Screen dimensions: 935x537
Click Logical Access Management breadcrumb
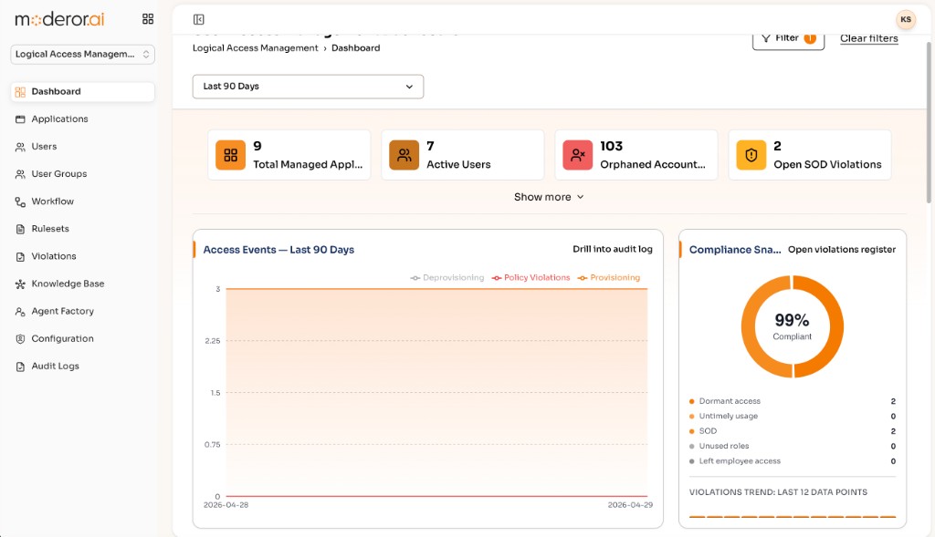click(x=256, y=48)
